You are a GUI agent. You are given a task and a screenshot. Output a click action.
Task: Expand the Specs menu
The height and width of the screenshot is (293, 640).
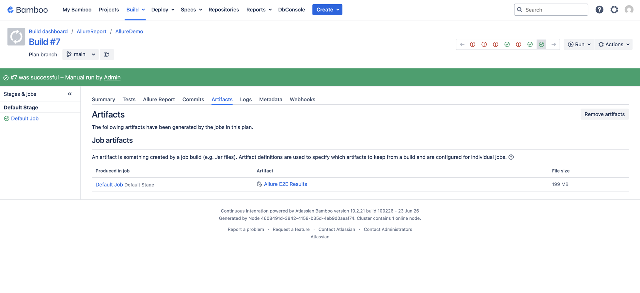pyautogui.click(x=191, y=10)
